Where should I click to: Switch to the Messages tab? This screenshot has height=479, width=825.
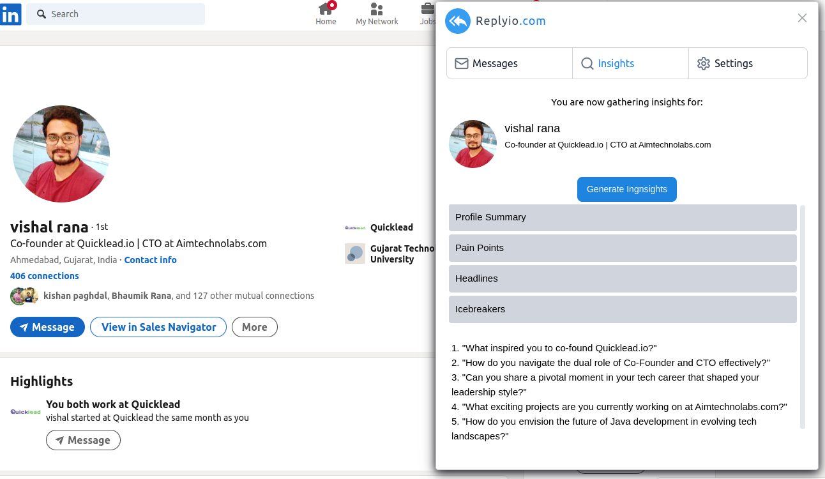pos(510,63)
